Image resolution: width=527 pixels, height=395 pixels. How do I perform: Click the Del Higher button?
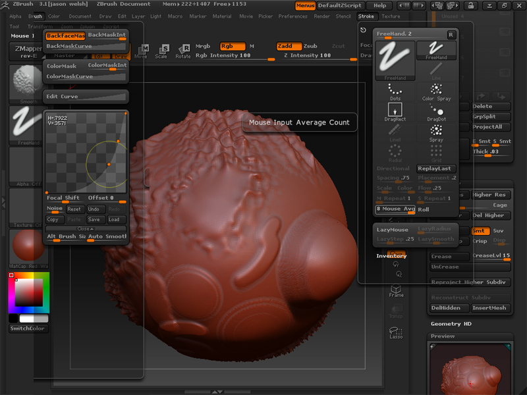coord(491,215)
